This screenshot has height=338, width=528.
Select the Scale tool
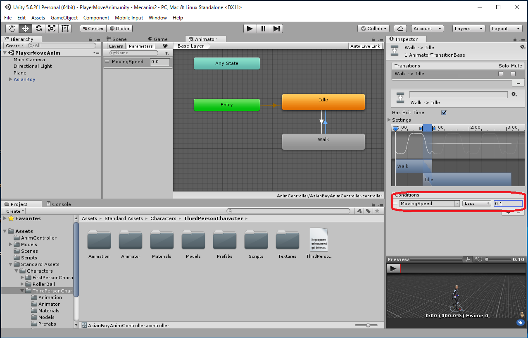click(52, 29)
